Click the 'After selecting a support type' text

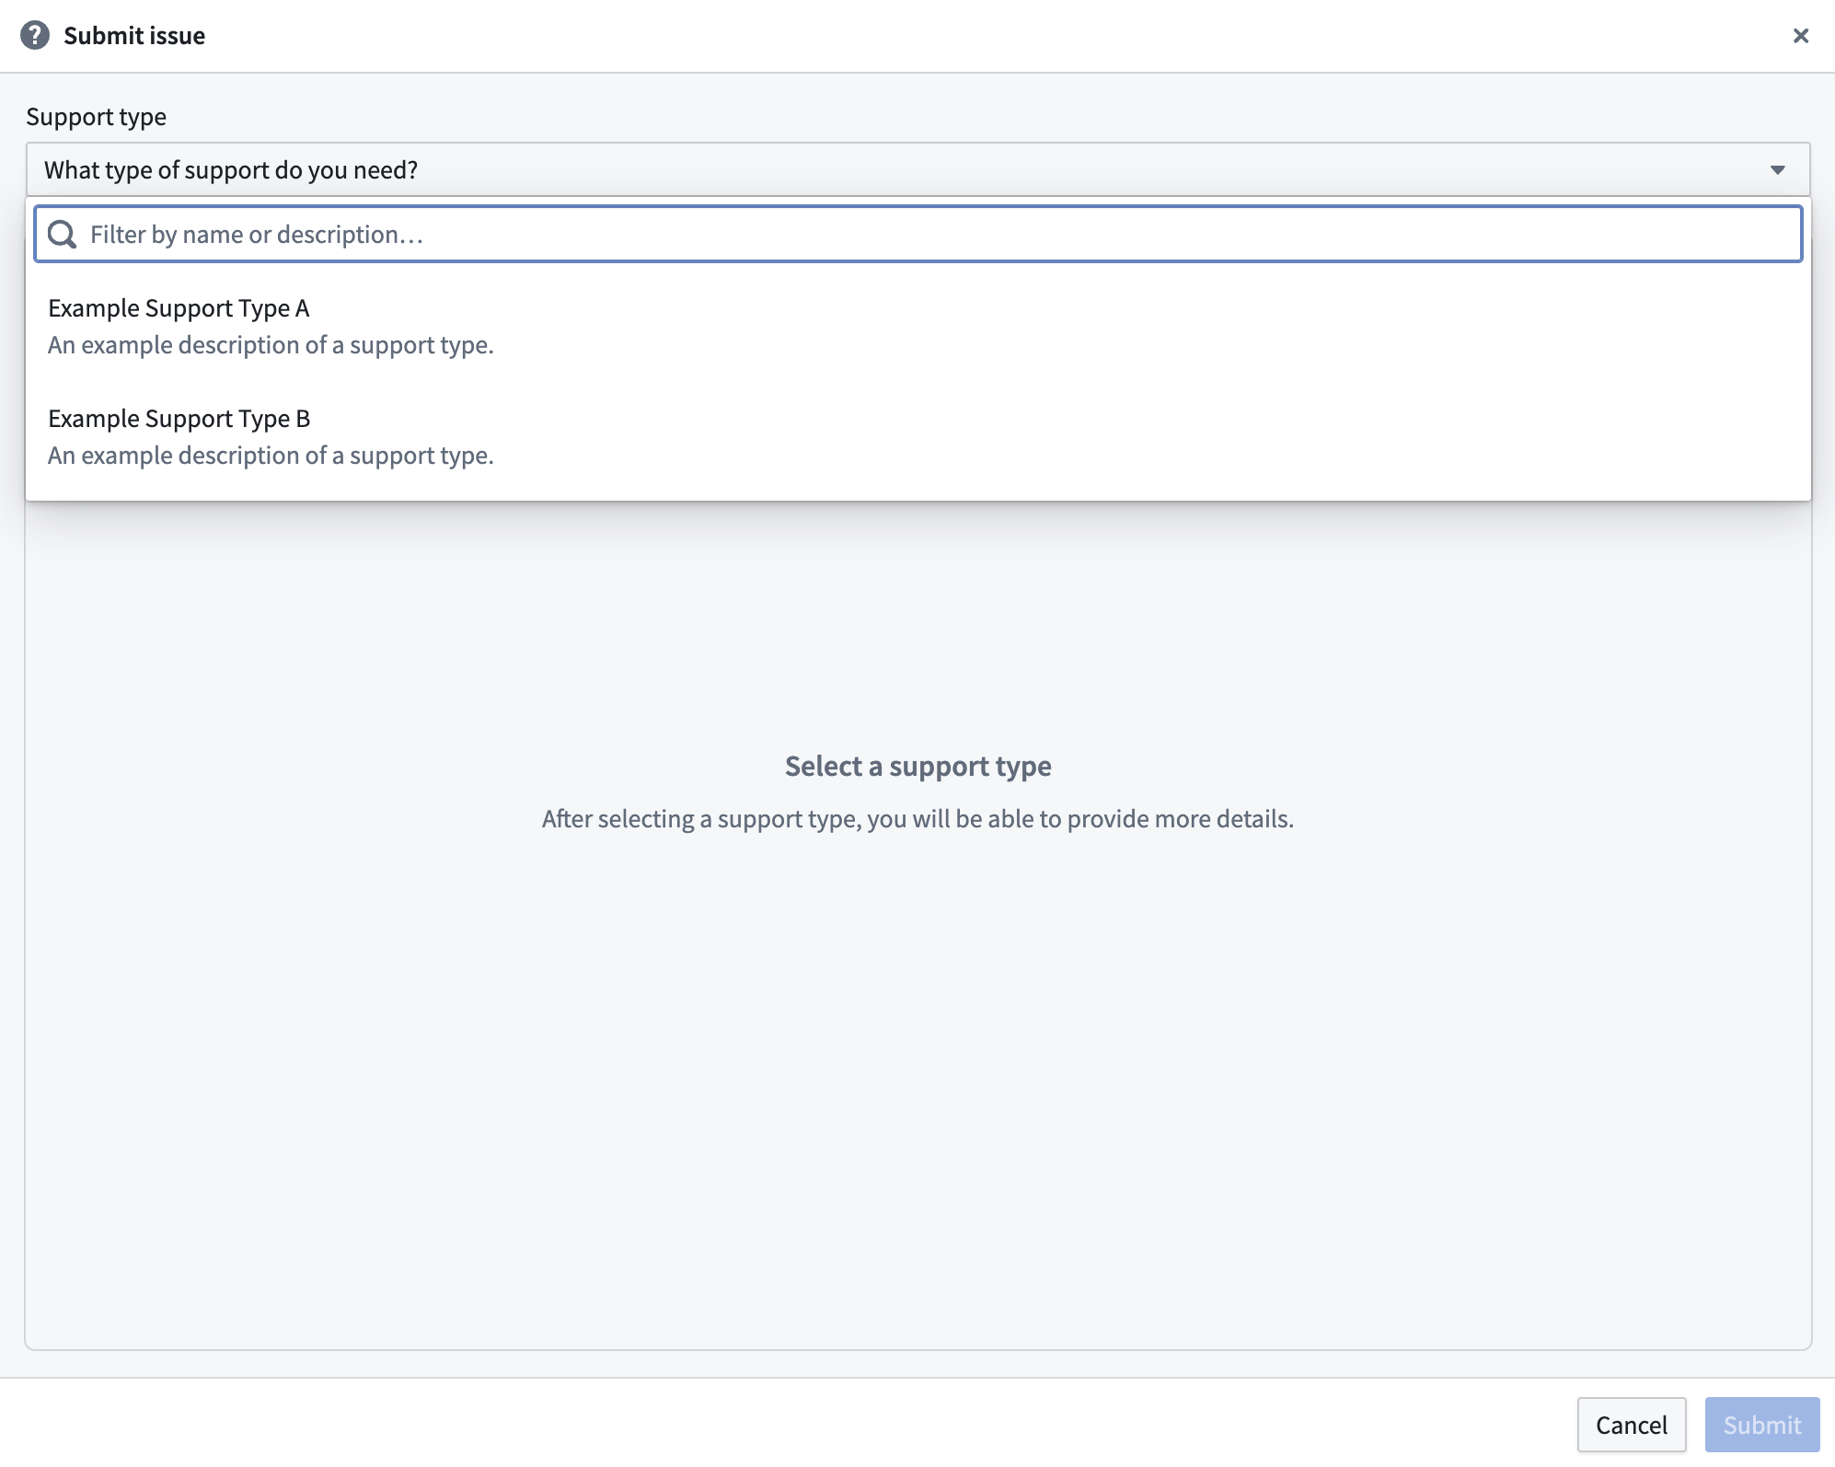pos(917,818)
